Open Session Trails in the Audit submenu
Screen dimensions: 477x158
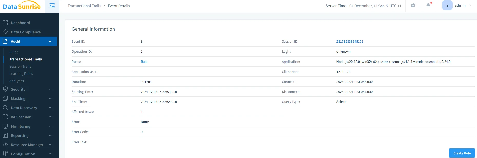click(x=20, y=66)
